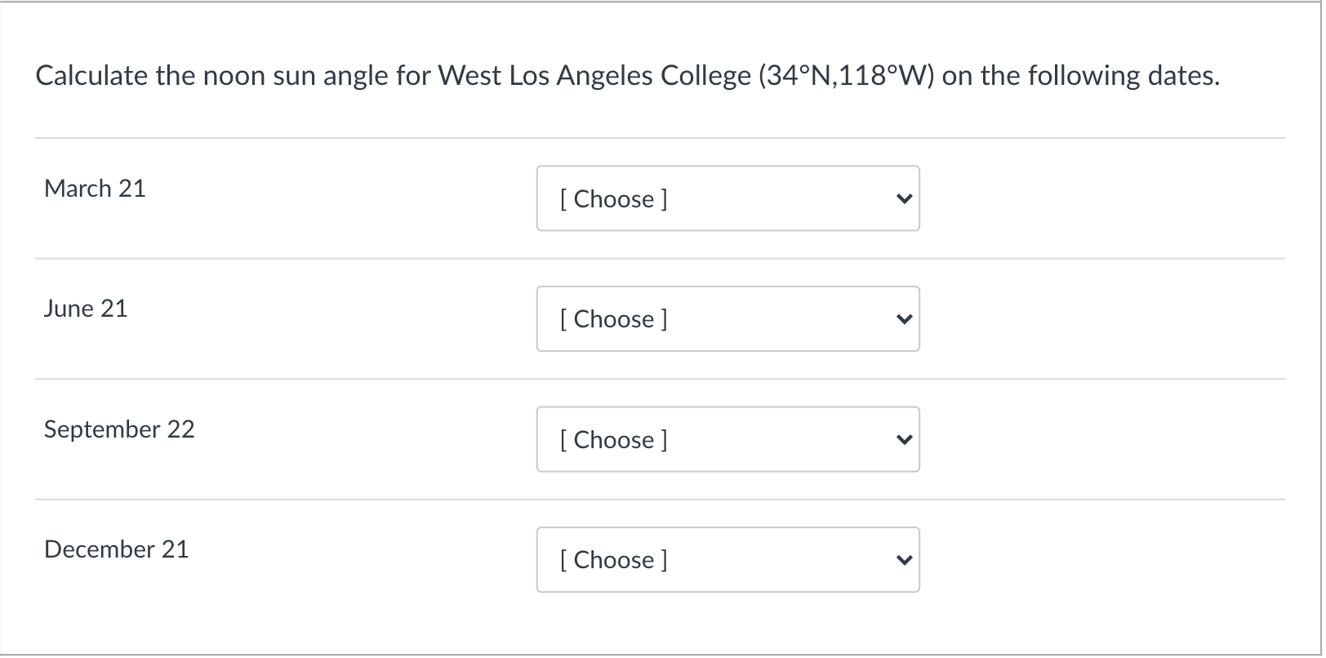Click the [ Choose ] placeholder text for March 21

click(x=612, y=198)
